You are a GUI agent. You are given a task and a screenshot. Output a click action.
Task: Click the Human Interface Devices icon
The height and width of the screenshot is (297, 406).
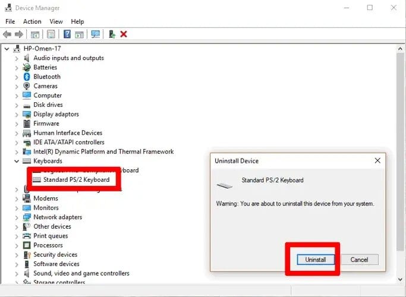click(27, 133)
